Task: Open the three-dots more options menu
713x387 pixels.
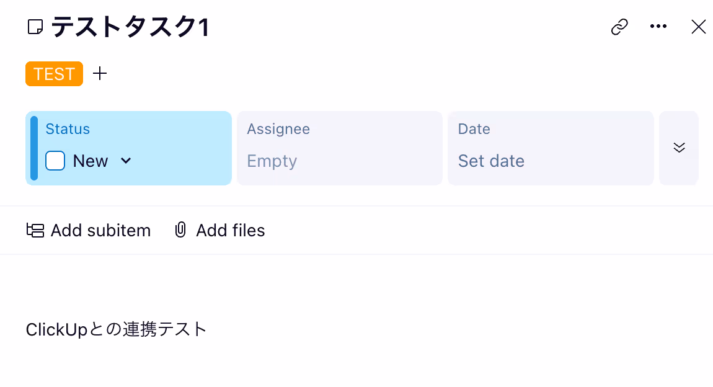Action: click(658, 27)
